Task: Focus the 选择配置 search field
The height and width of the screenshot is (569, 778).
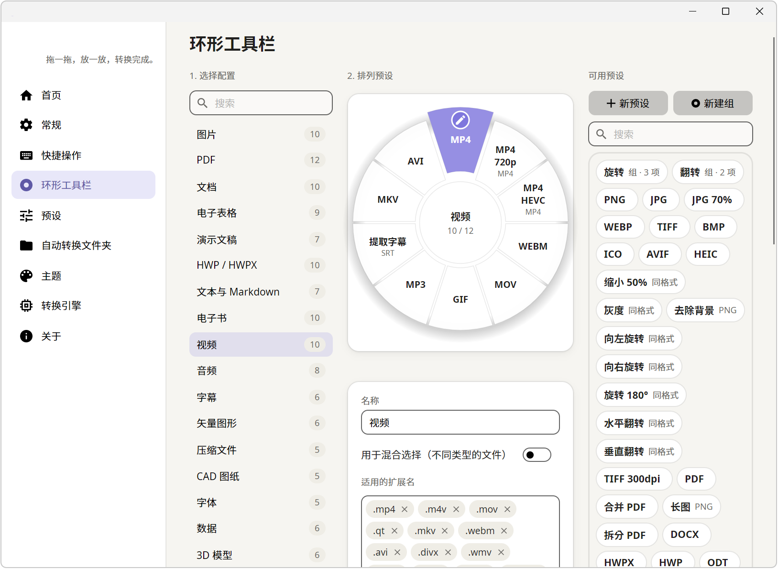Action: [x=261, y=103]
